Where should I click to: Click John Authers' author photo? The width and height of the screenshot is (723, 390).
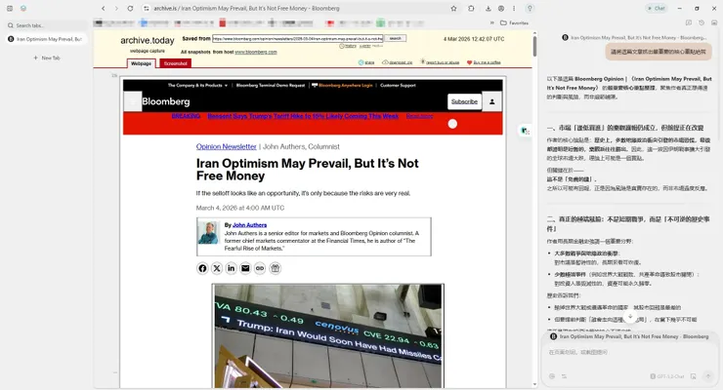208,233
